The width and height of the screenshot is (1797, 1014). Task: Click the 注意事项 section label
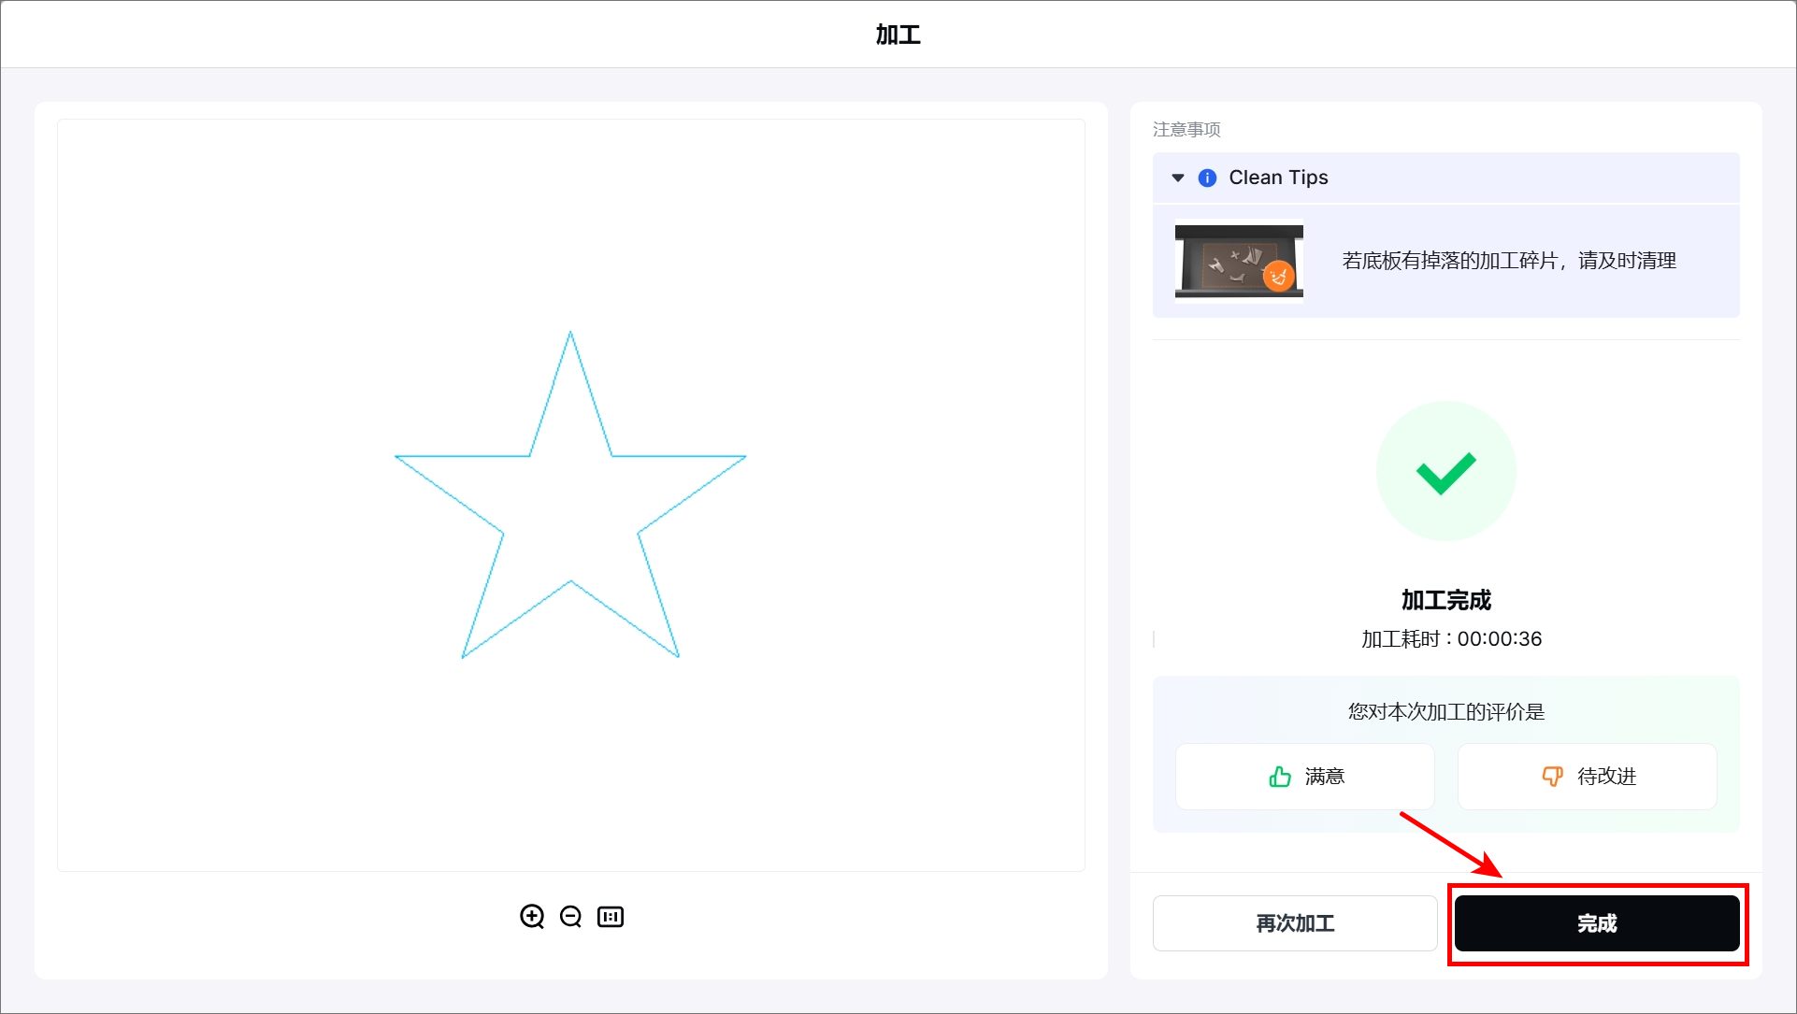click(x=1186, y=129)
